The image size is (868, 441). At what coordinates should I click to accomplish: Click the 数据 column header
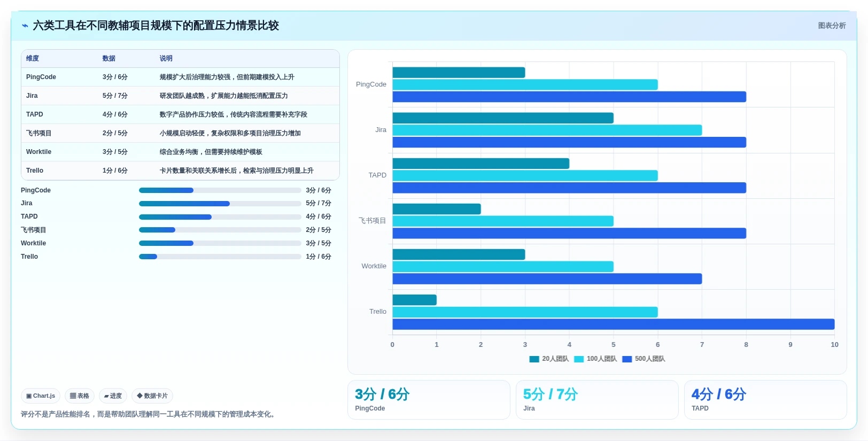click(x=109, y=59)
